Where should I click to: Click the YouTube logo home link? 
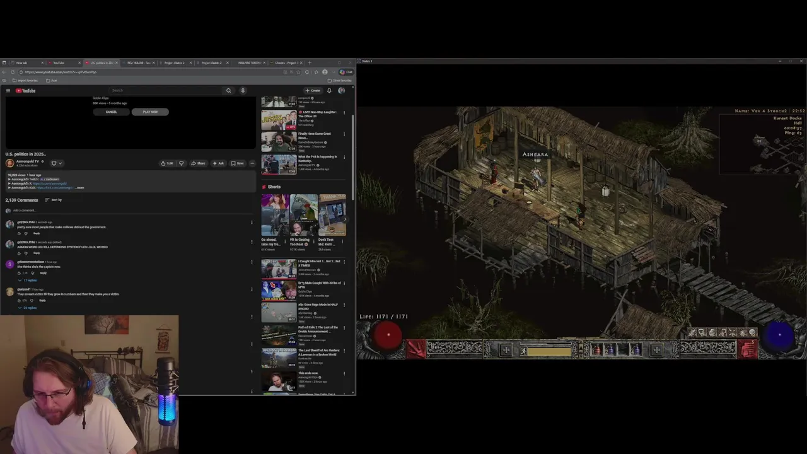coord(26,91)
